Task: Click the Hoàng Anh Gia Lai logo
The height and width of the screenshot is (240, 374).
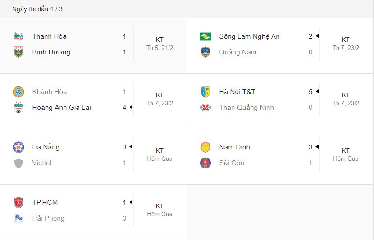Action: click(18, 108)
